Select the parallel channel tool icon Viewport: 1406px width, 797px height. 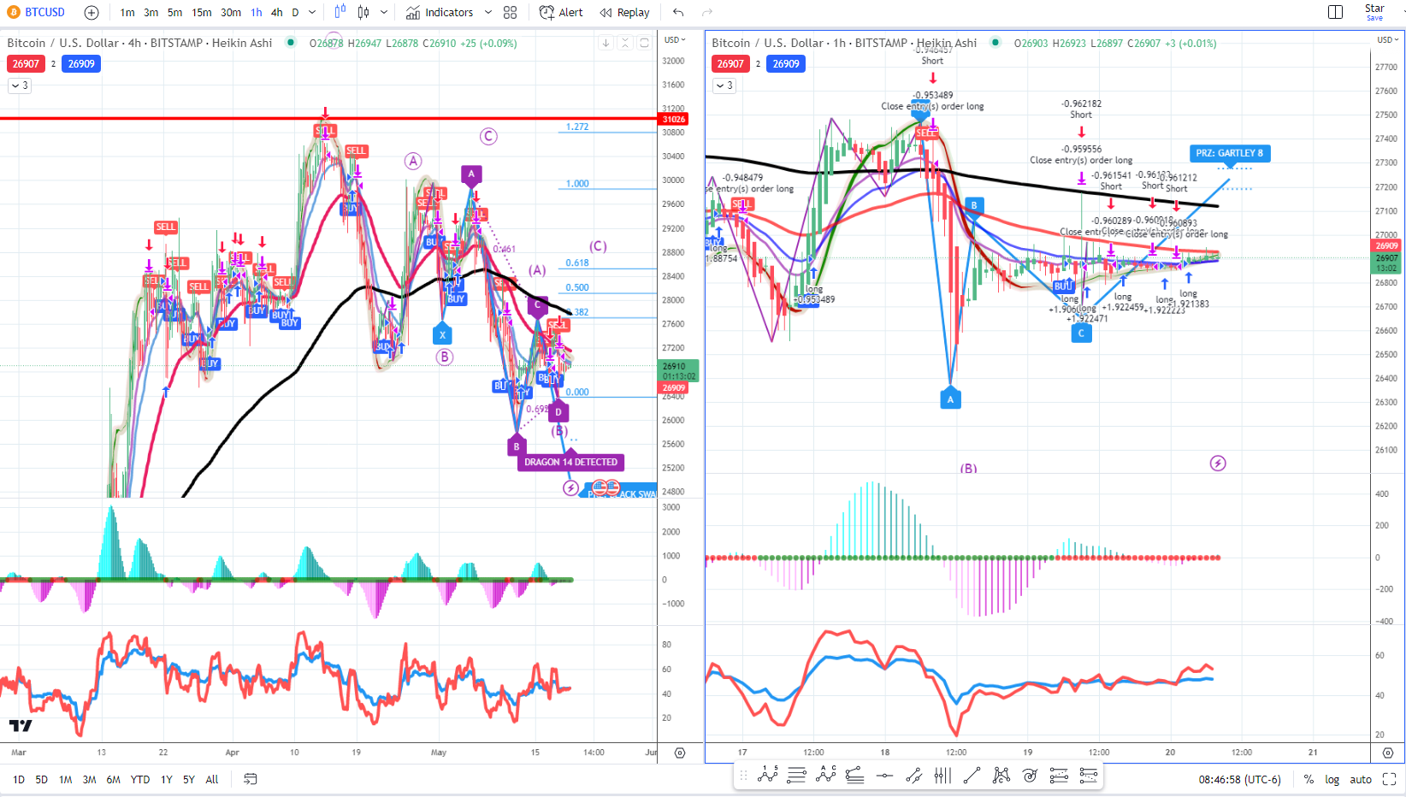[x=913, y=776]
